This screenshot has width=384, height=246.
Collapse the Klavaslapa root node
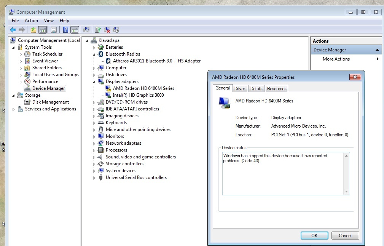point(87,41)
